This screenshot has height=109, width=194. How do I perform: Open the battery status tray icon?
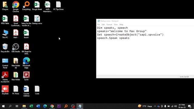(x=169, y=106)
